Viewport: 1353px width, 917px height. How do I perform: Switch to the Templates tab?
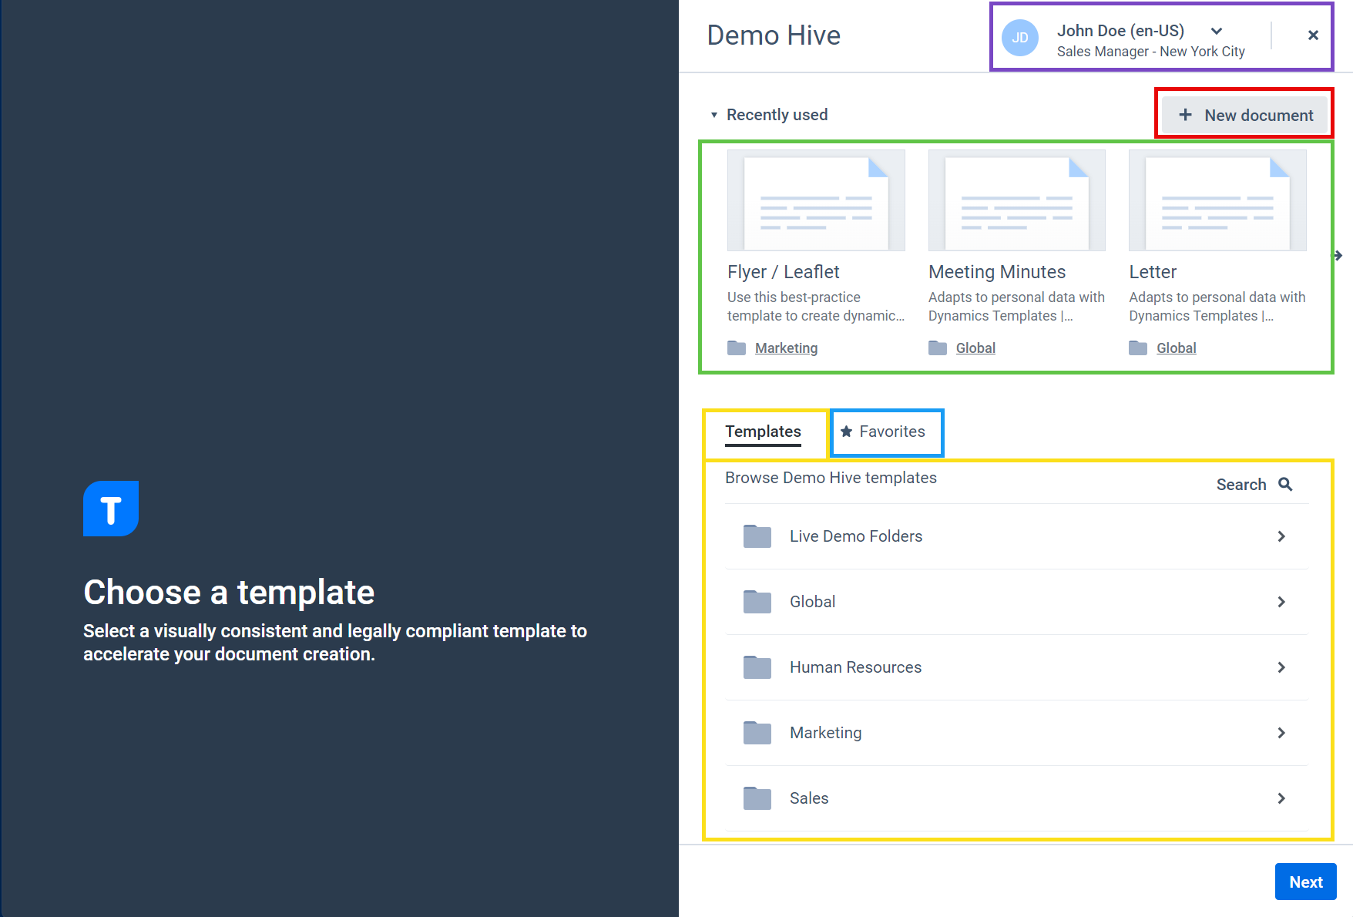[762, 432]
